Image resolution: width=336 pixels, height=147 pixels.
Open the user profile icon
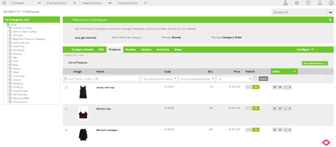point(285,3)
